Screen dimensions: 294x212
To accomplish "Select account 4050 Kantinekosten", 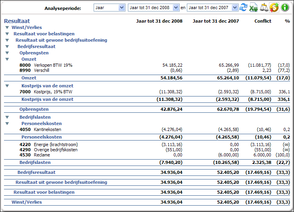I will pos(40,129).
